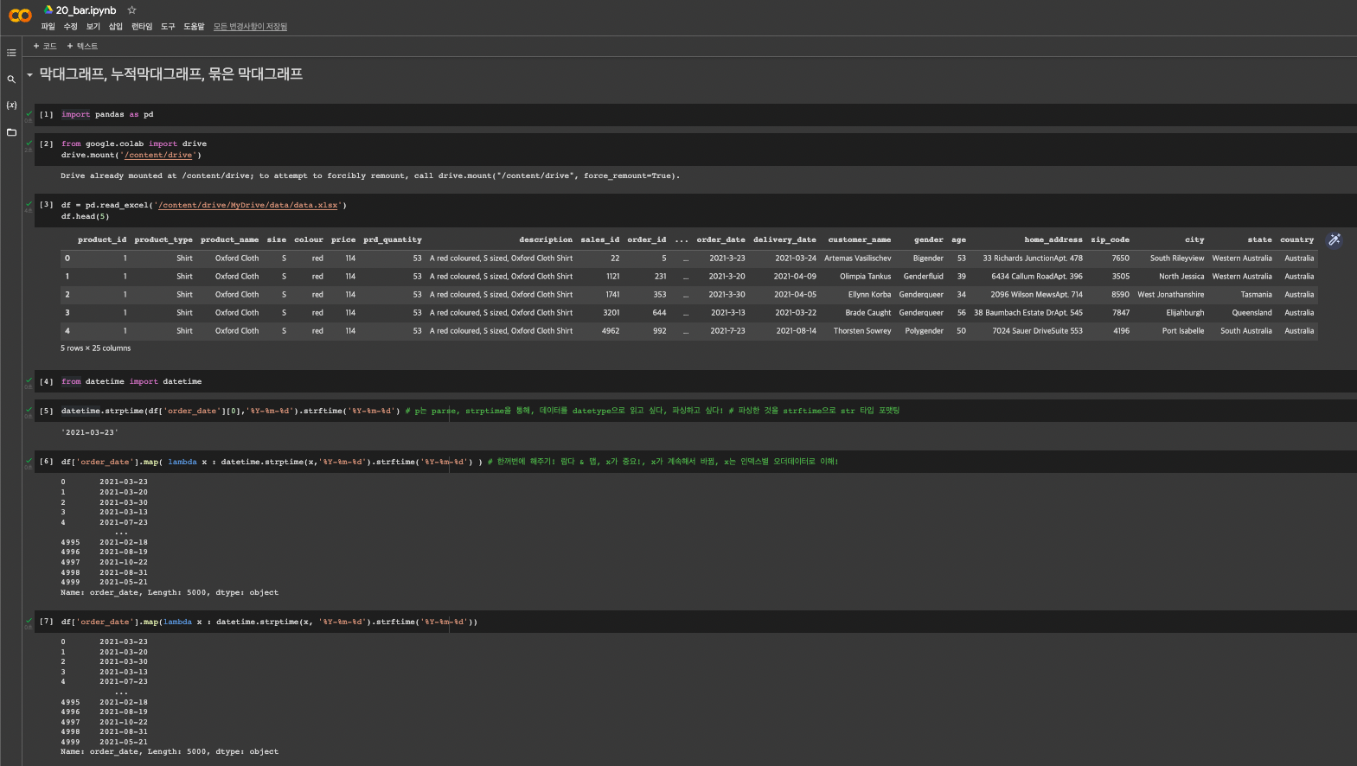Click the home_address column header

tap(1053, 239)
